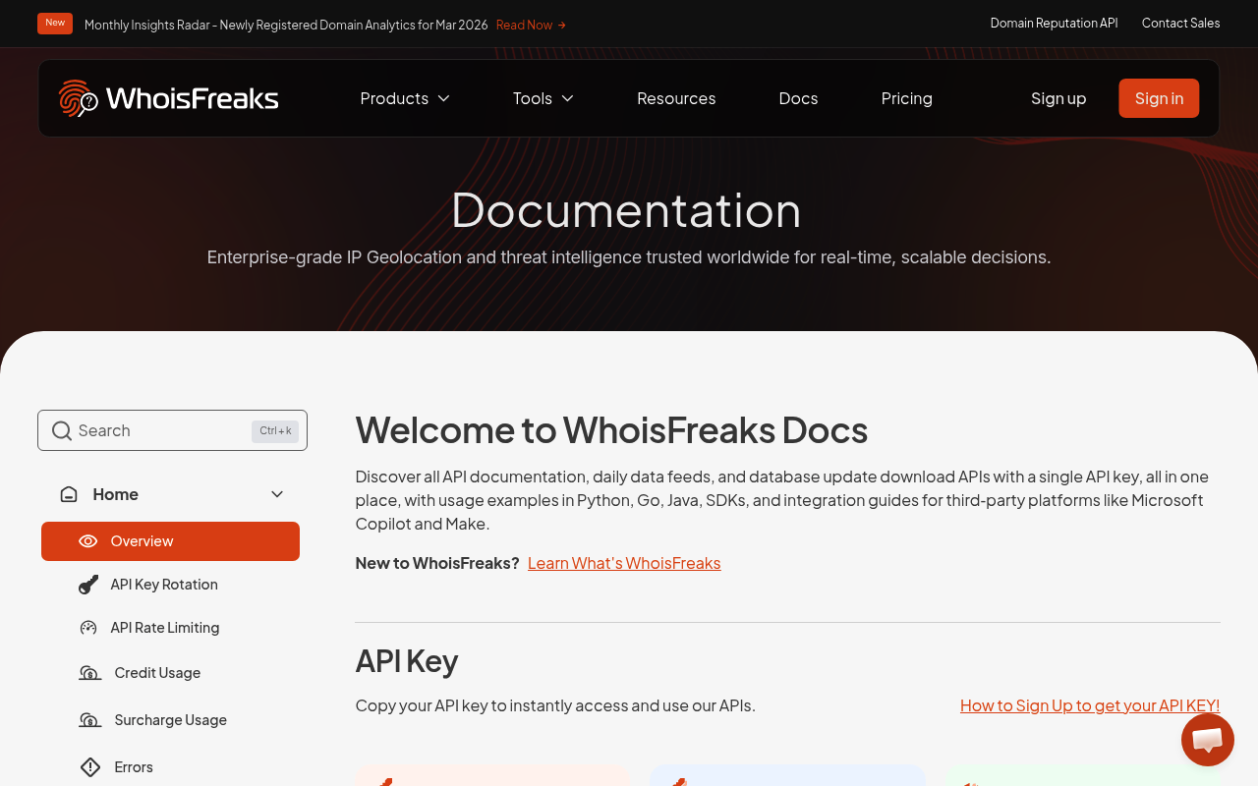The height and width of the screenshot is (786, 1258).
Task: Click the Sign up link
Action: (x=1058, y=98)
